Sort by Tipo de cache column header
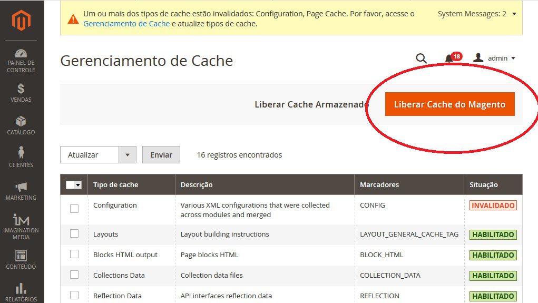This screenshot has width=538, height=303. 131,184
